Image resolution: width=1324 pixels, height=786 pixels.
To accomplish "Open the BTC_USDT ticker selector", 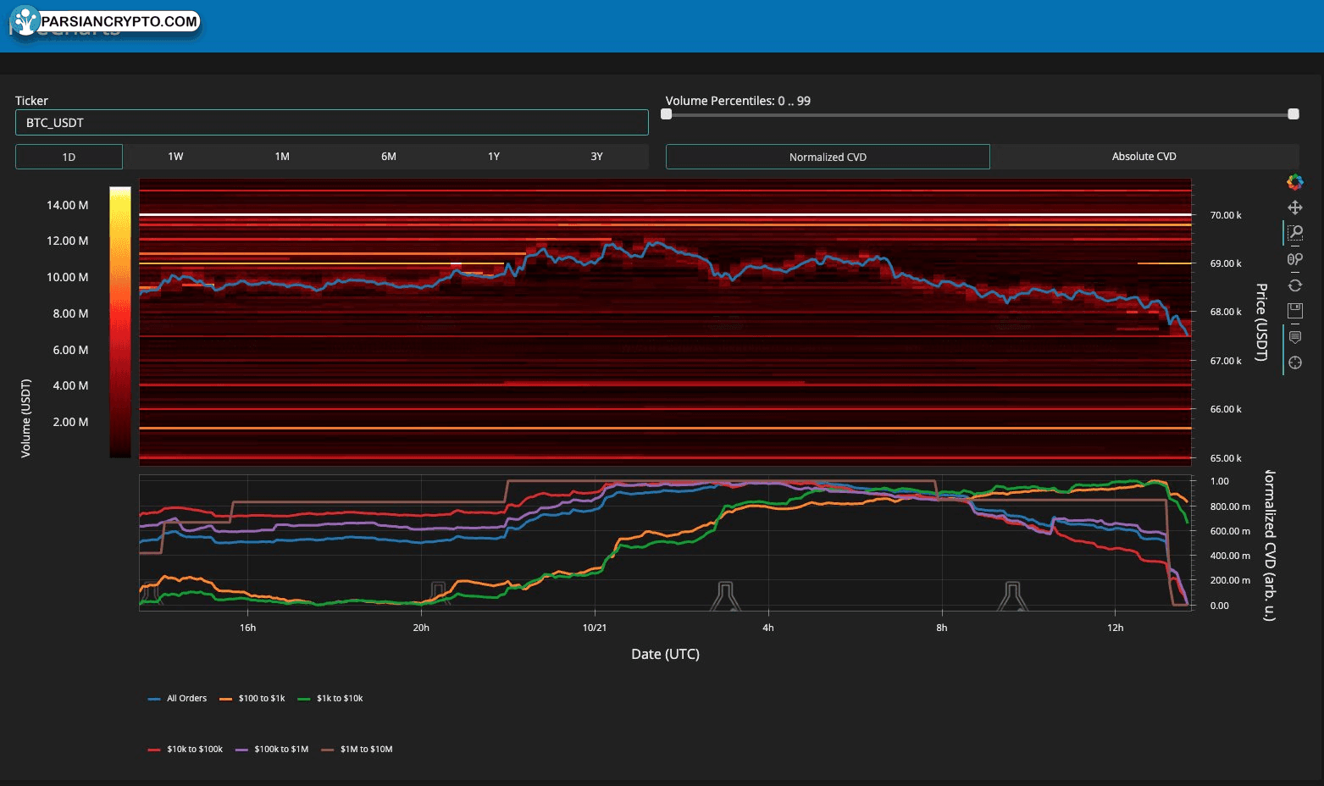I will (x=332, y=123).
